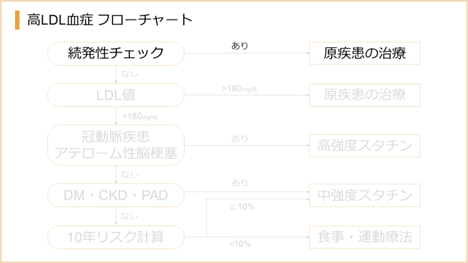
Task: Click the あり label next to 続発性チェック
Action: coord(239,46)
